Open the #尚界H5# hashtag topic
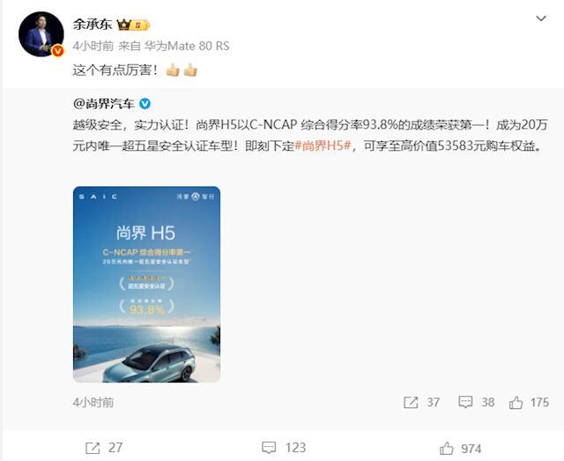 tap(323, 145)
